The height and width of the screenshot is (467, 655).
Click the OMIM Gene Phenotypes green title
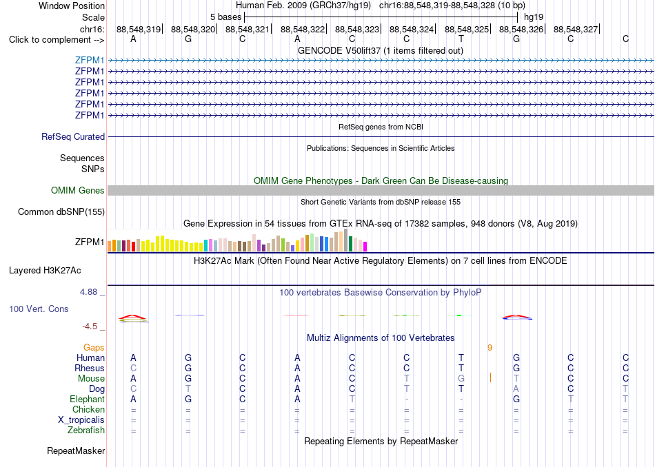[381, 180]
